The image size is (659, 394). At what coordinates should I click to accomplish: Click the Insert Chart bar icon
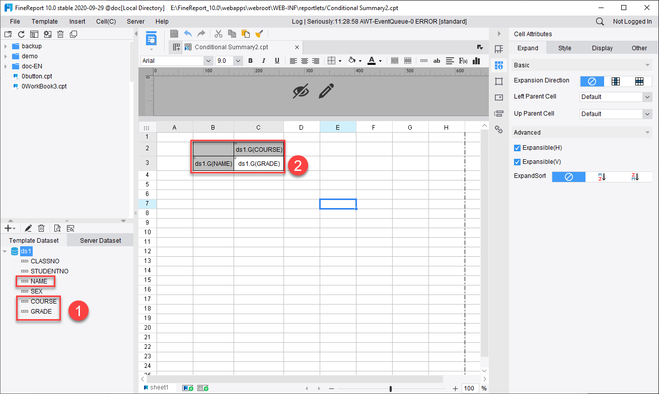click(x=477, y=61)
